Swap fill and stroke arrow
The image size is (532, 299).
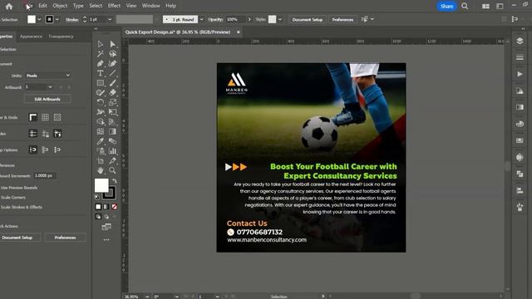115,181
